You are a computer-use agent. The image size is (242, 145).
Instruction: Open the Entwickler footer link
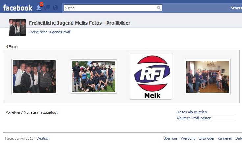[x=206, y=138]
